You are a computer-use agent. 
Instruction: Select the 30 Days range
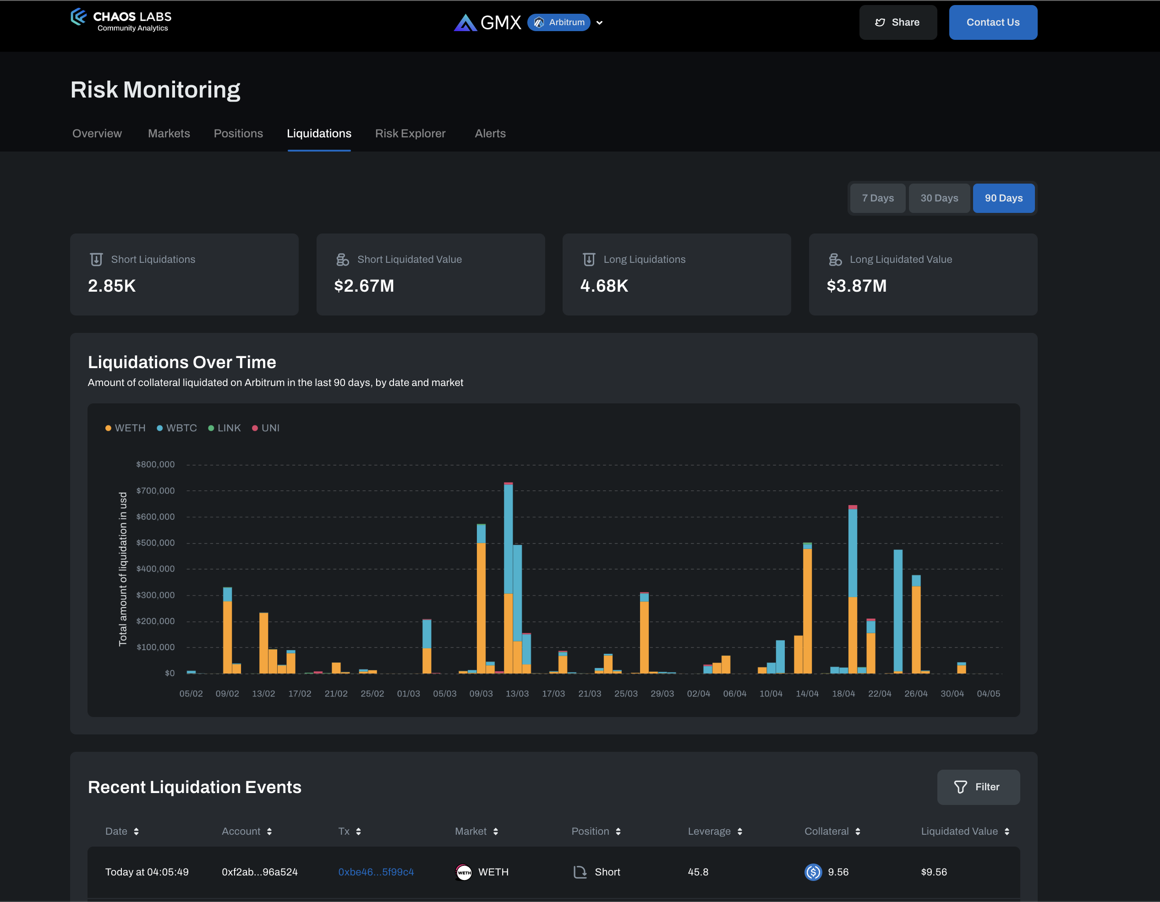tap(939, 198)
